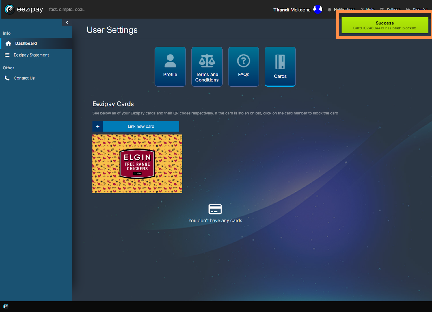432x312 pixels.
Task: Open Eezipay Statement in the sidebar
Action: point(36,55)
